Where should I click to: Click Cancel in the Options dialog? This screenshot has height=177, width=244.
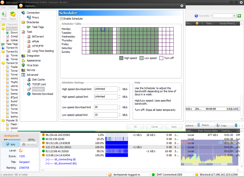(x=155, y=127)
